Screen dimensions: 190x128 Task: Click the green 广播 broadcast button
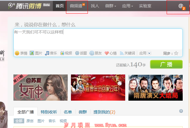[x=166, y=64]
